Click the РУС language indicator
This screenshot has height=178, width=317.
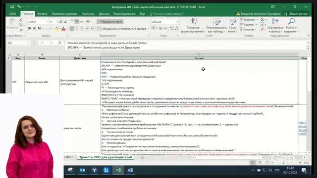[277, 170]
